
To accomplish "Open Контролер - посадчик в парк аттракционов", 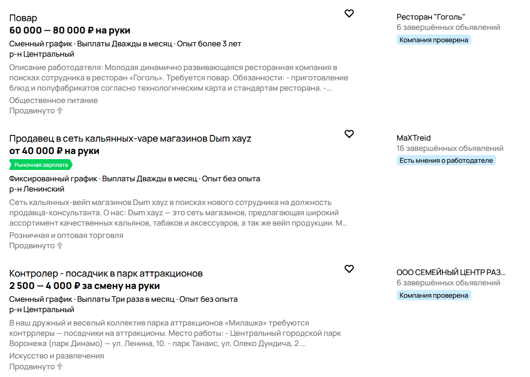I will 106,273.
